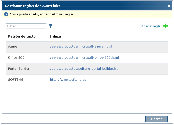
Task: Open the softeng-portal-builder.html link
Action: pos(86,69)
